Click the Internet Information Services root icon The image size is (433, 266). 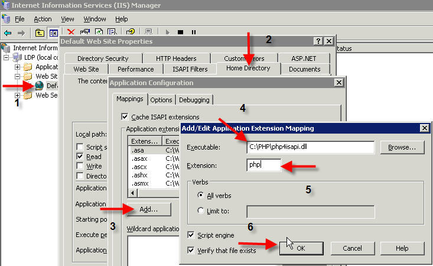click(x=5, y=48)
